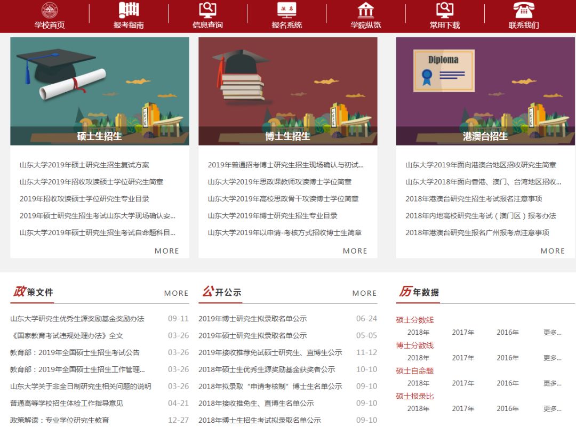Open the 博士生招生 banner image

pyautogui.click(x=287, y=91)
